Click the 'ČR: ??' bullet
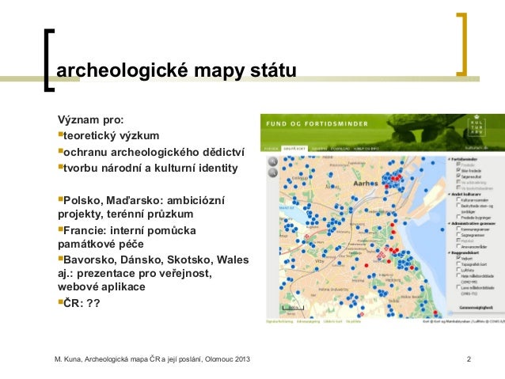 [x=79, y=303]
